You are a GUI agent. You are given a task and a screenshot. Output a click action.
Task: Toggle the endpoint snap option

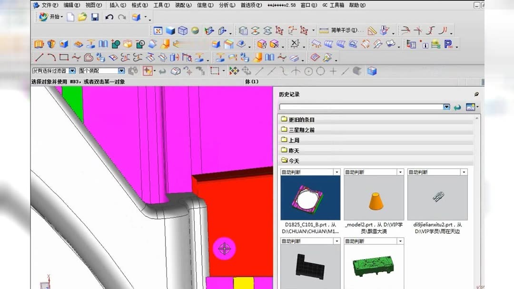point(260,70)
